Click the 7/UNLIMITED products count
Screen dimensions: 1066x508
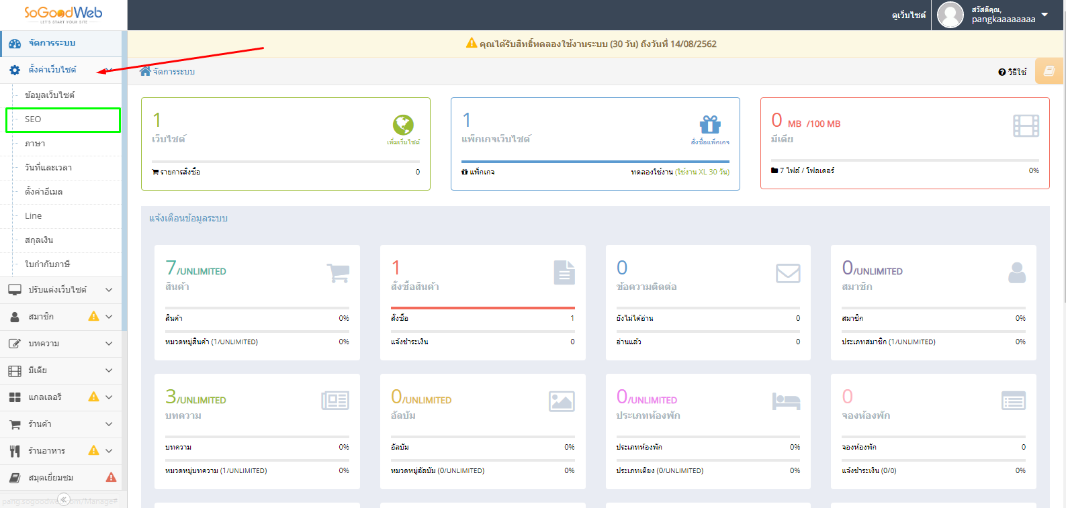(x=195, y=268)
